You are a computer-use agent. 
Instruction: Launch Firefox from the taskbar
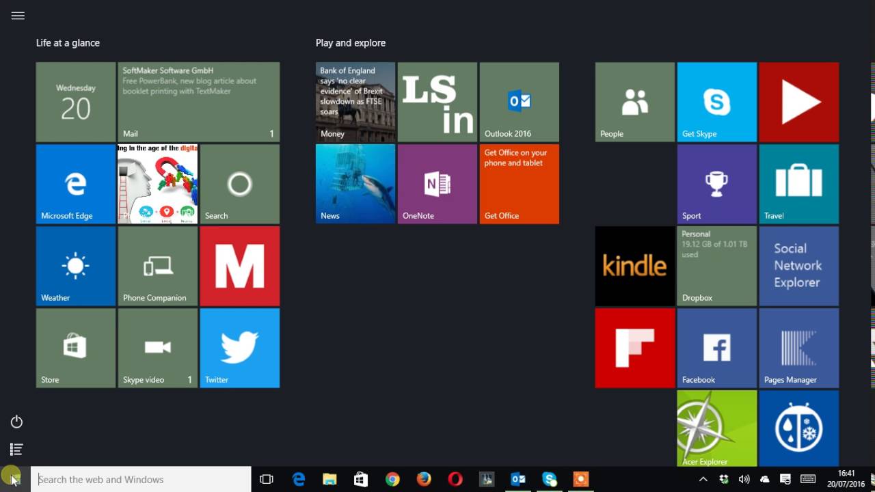click(x=424, y=479)
